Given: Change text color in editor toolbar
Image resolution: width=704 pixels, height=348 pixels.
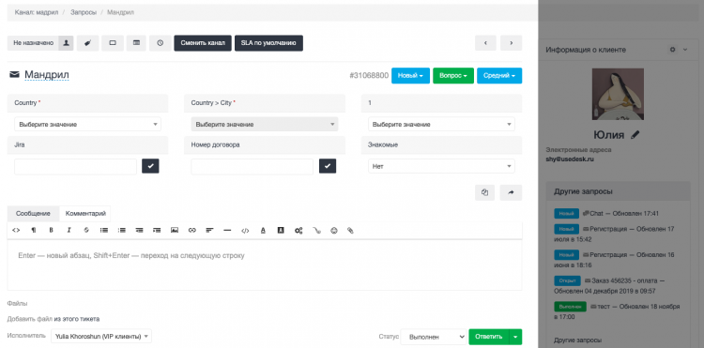Looking at the screenshot, I should pos(263,230).
